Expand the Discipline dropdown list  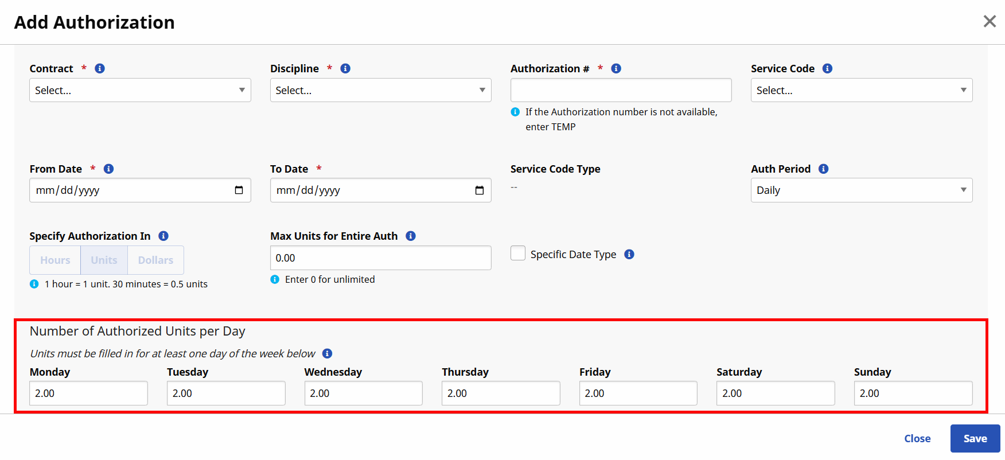(380, 91)
